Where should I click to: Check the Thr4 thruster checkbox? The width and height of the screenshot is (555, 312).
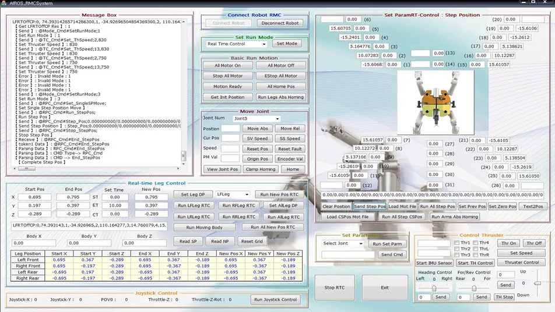[x=475, y=243]
